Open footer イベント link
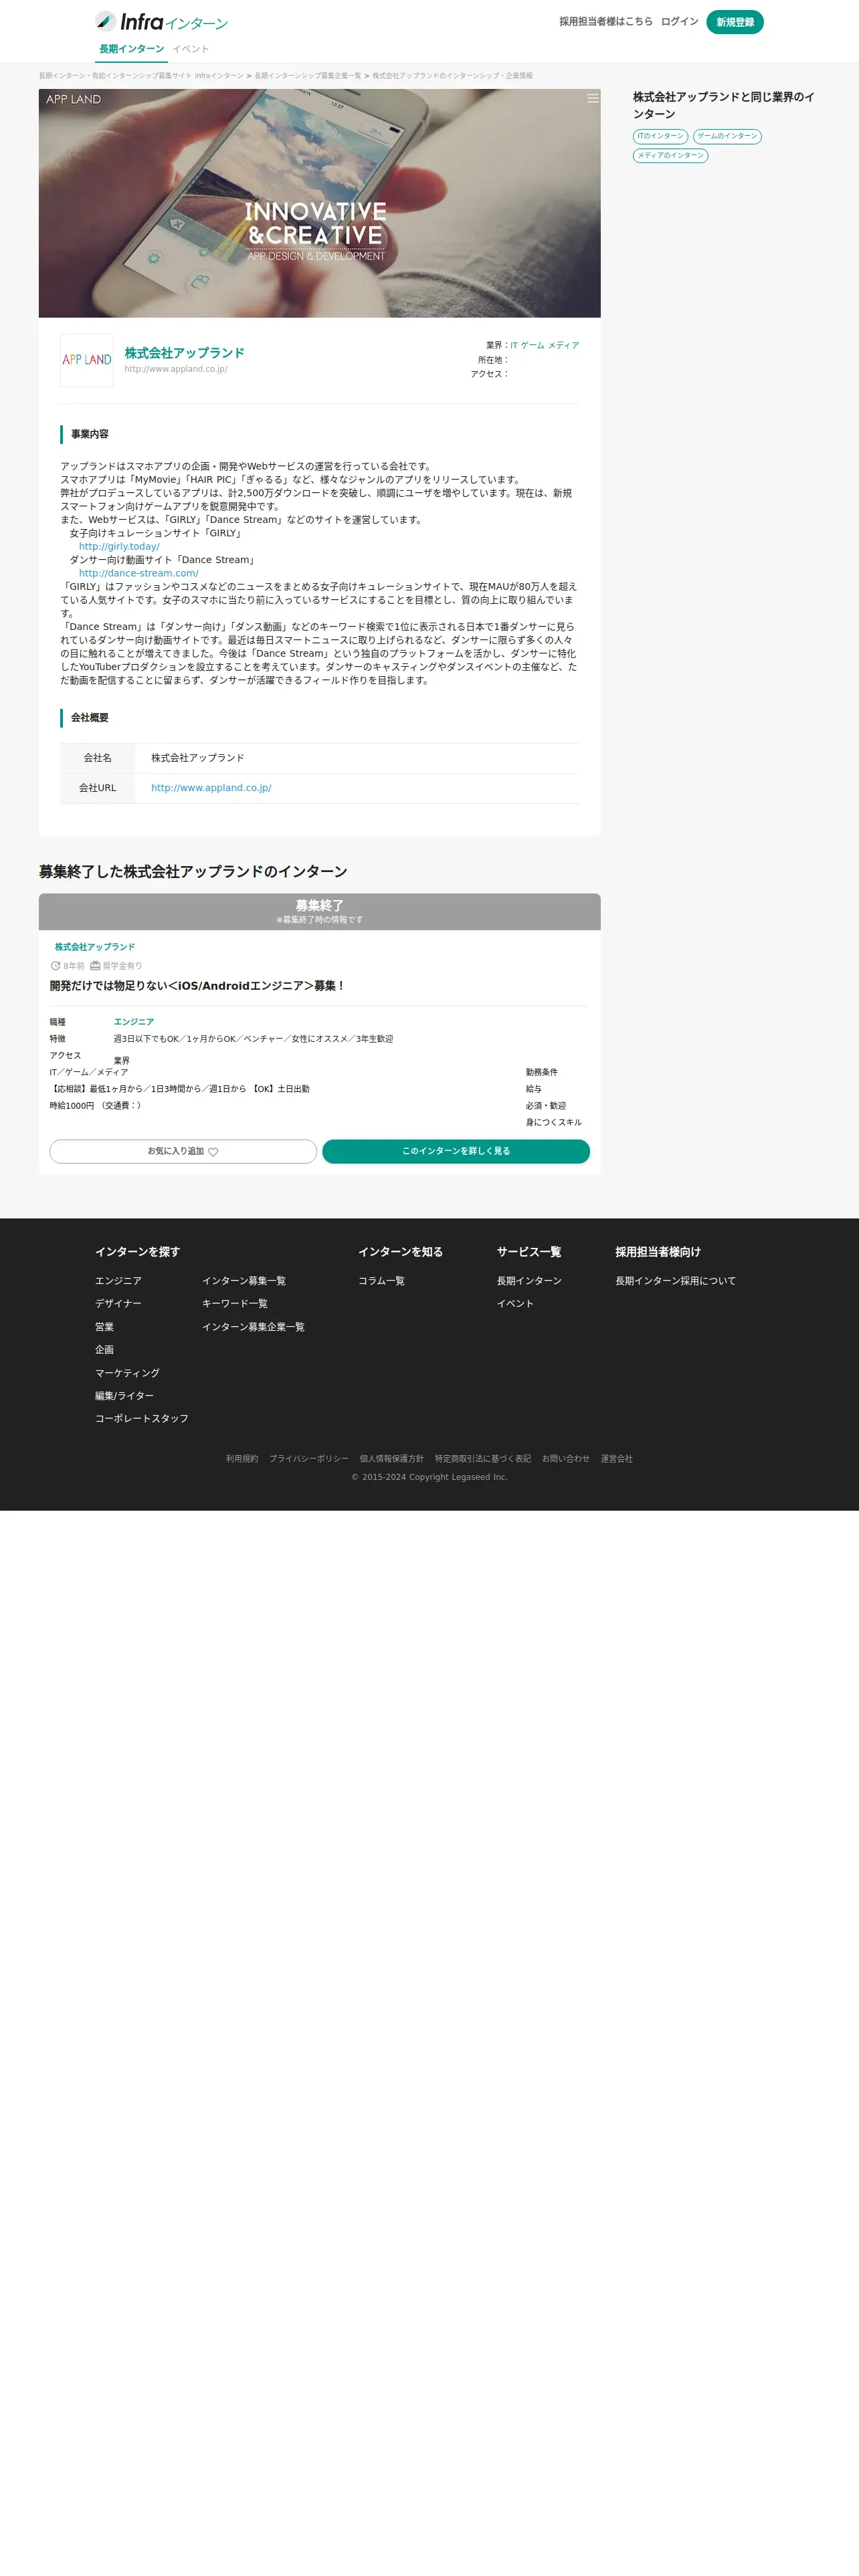 [515, 1304]
